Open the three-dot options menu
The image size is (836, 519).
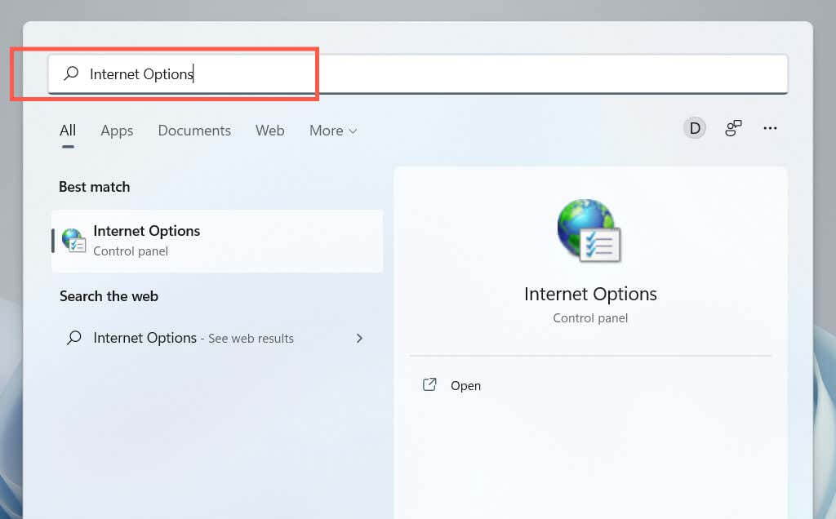pos(770,128)
